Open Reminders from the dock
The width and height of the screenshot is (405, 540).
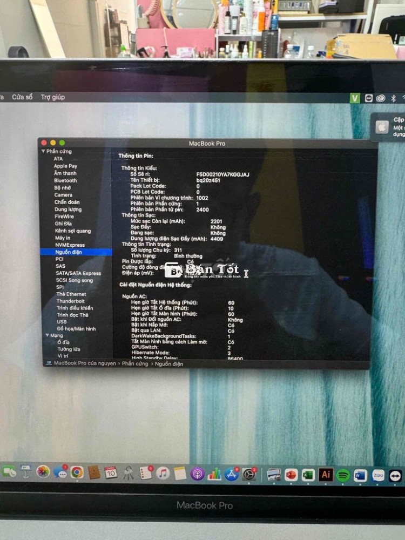tap(146, 473)
